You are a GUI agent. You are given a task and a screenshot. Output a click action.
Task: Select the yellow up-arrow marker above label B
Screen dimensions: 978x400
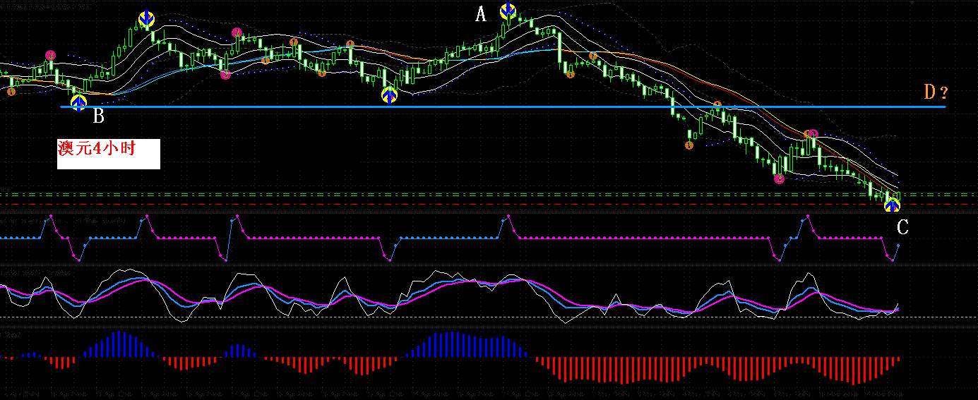(78, 103)
